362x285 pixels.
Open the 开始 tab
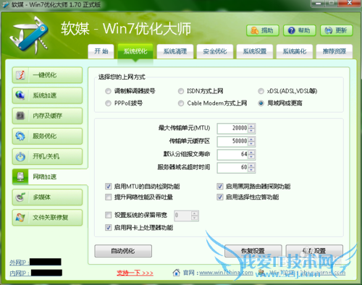pyautogui.click(x=101, y=51)
